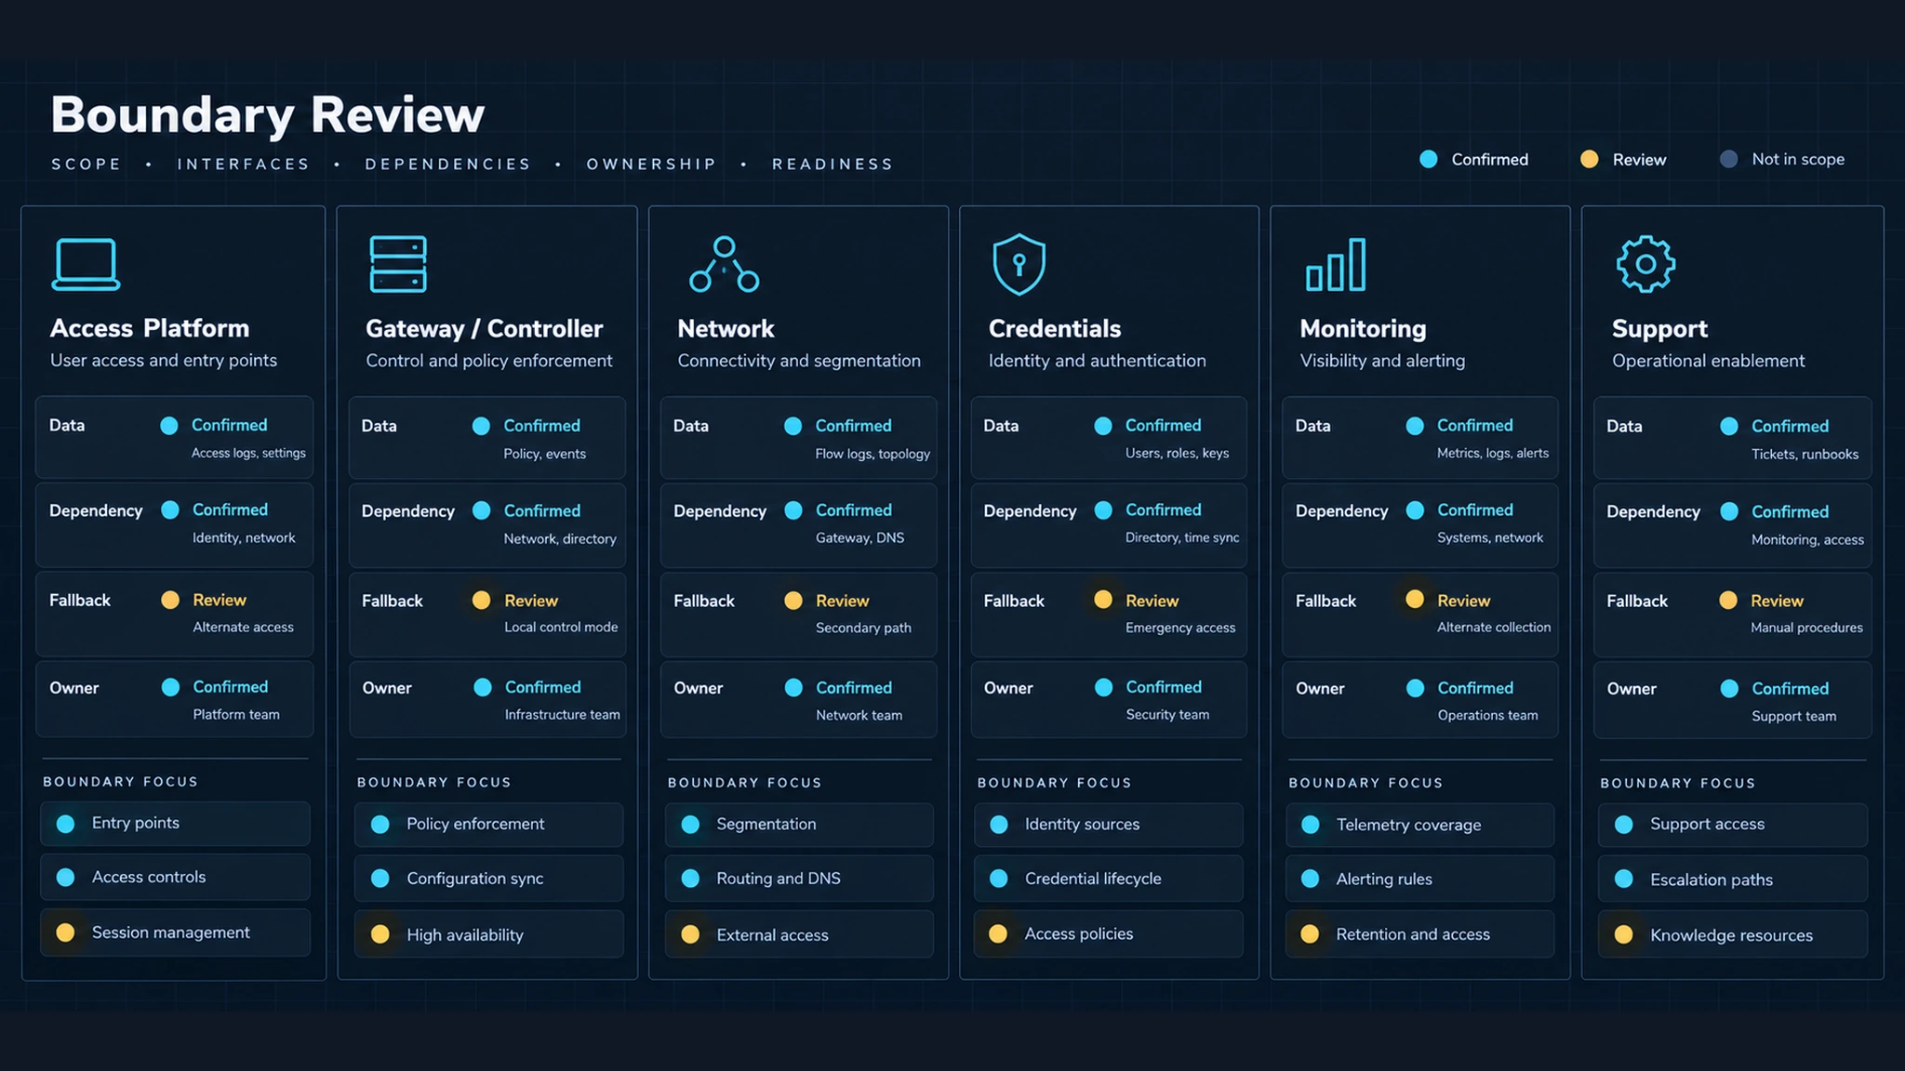Click "Directory, time sync" dependency text
Screen dimensions: 1905x1071
(1182, 538)
